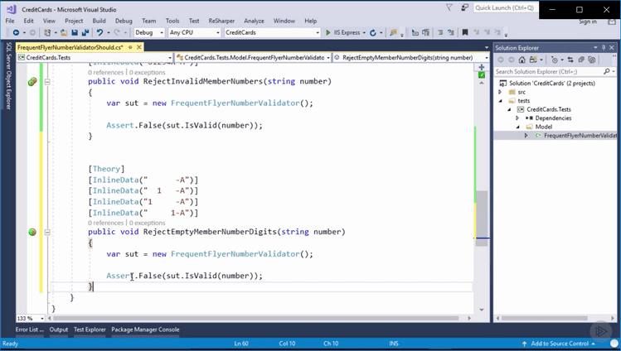Click the Sign in link
Viewport: 621px width, 351px height.
pyautogui.click(x=587, y=22)
